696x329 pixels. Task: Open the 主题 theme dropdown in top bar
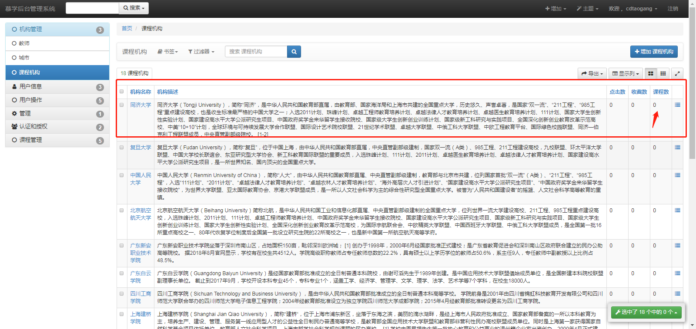588,9
